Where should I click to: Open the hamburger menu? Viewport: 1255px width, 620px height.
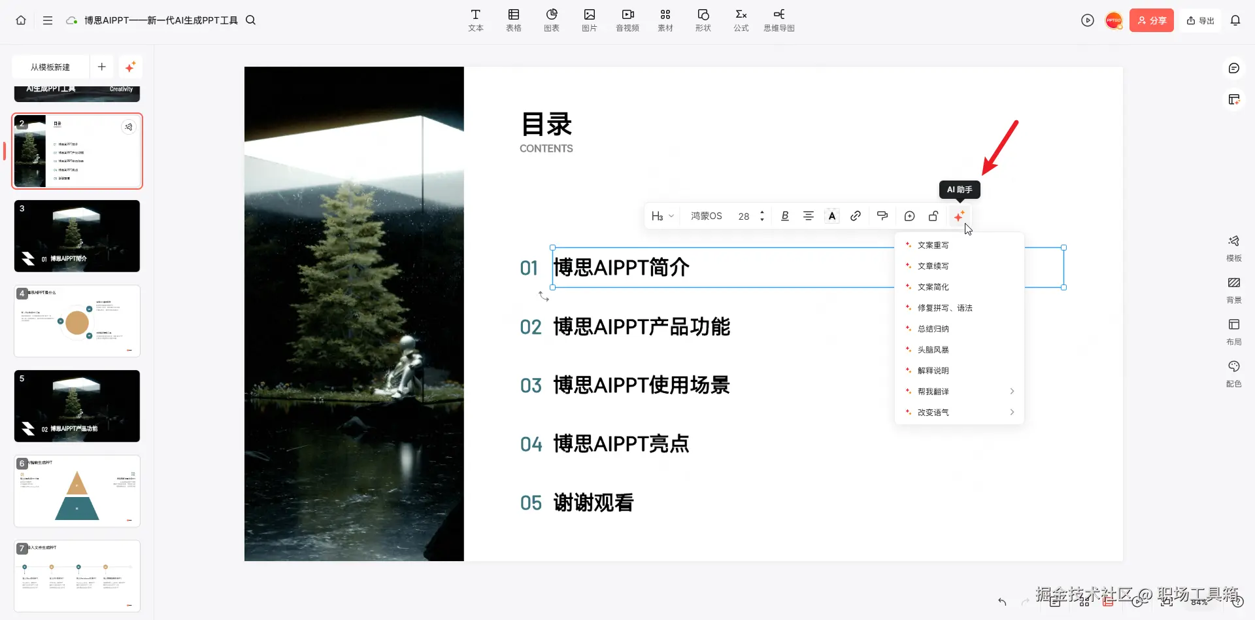(48, 20)
